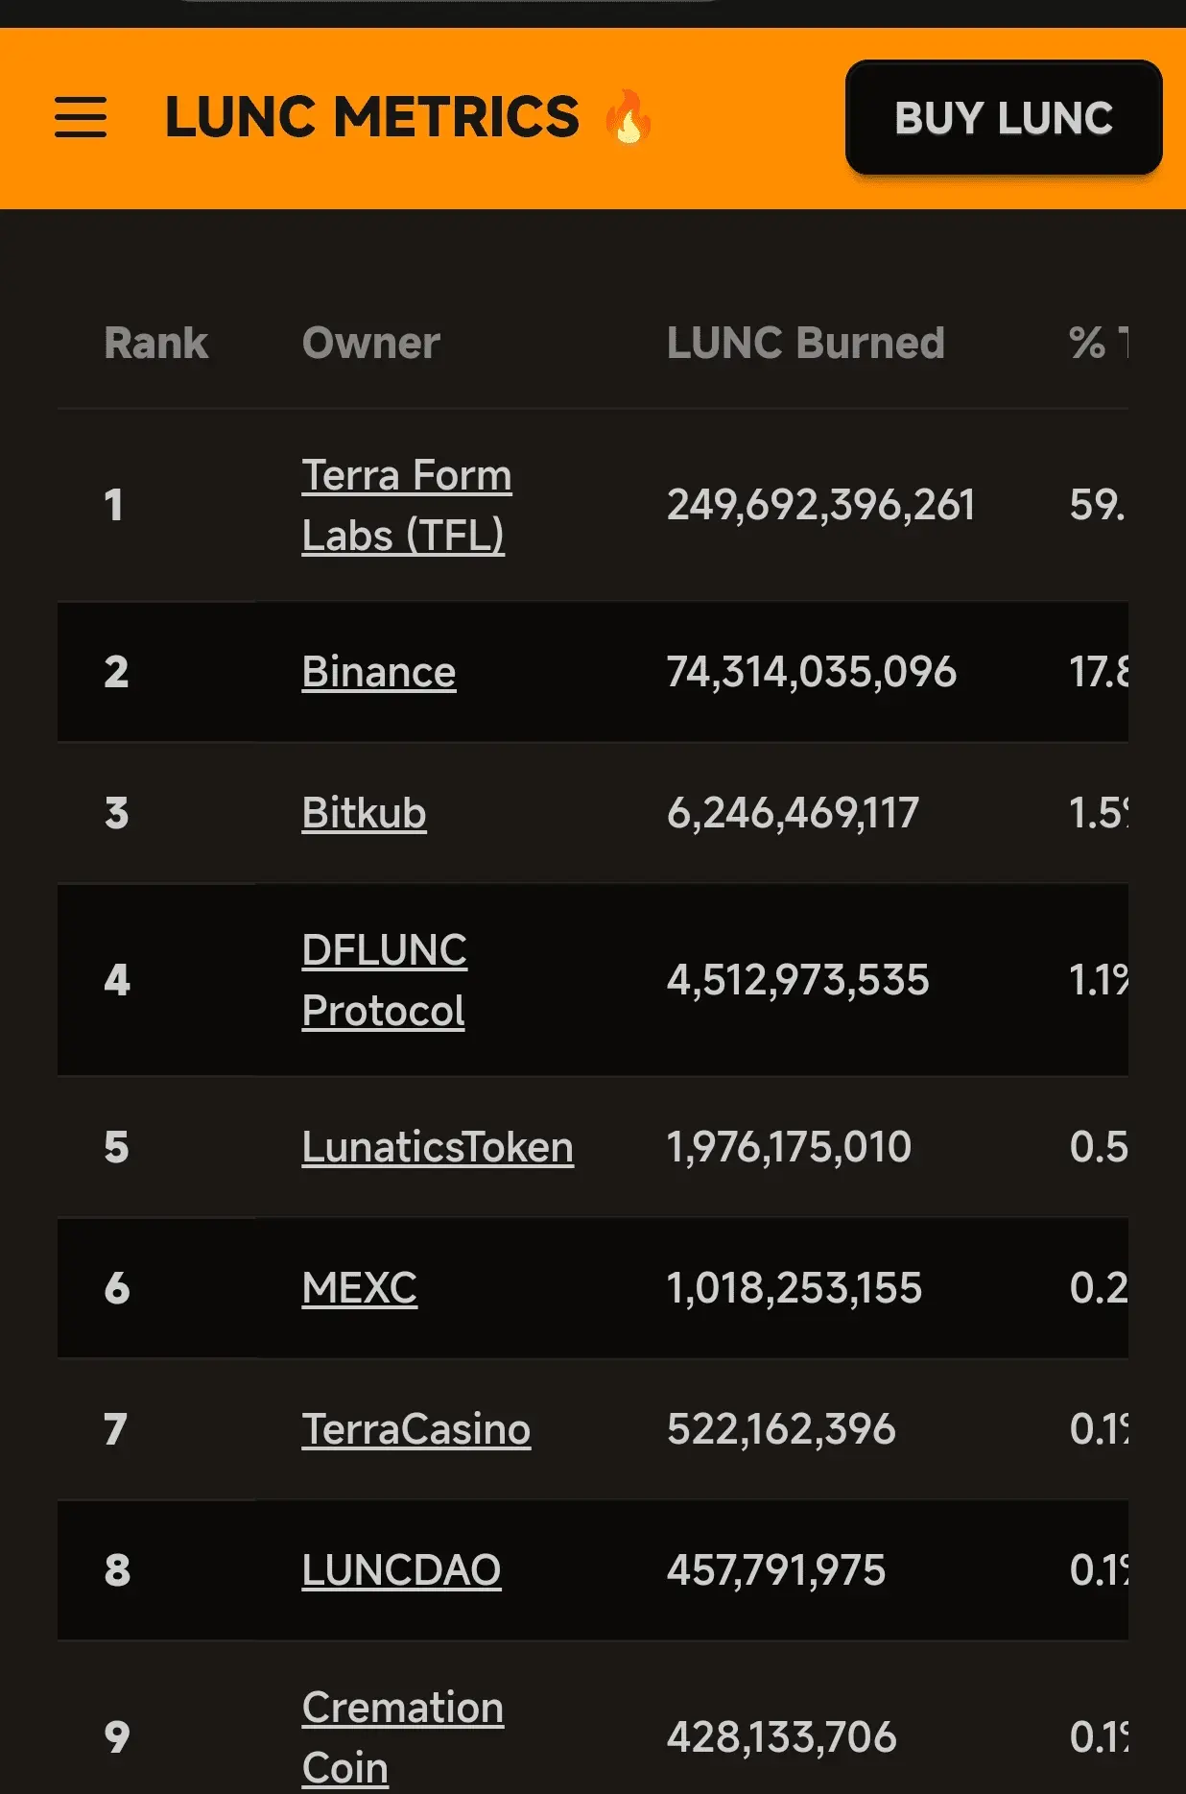Click TFL burned amount 249,692,396,261
Image resolution: width=1186 pixels, height=1794 pixels.
tap(821, 505)
